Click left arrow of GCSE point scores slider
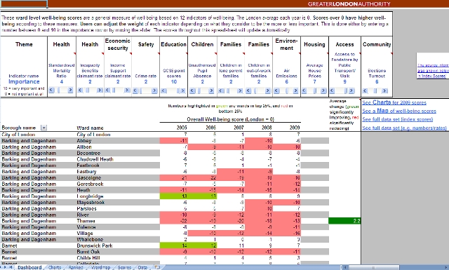 [163, 90]
